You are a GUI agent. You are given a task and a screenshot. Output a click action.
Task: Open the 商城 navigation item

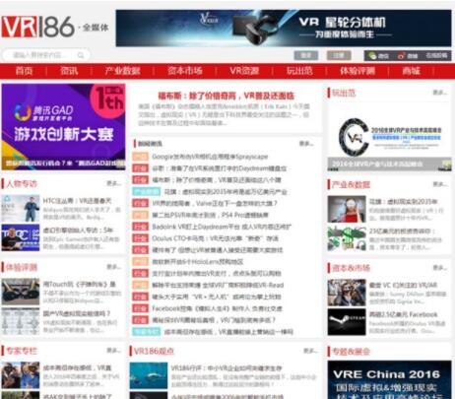411,71
